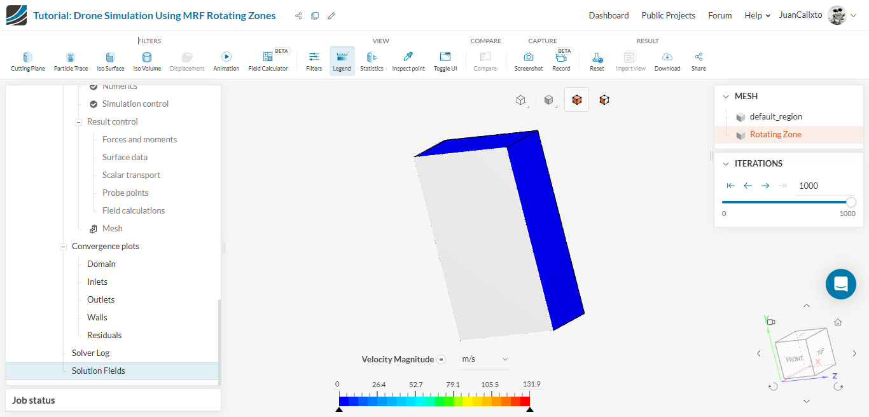Go to the Dashboard

608,15
